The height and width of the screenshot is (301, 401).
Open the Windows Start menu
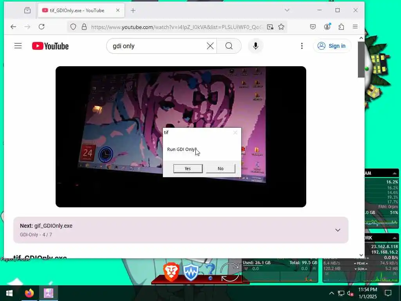click(x=9, y=293)
